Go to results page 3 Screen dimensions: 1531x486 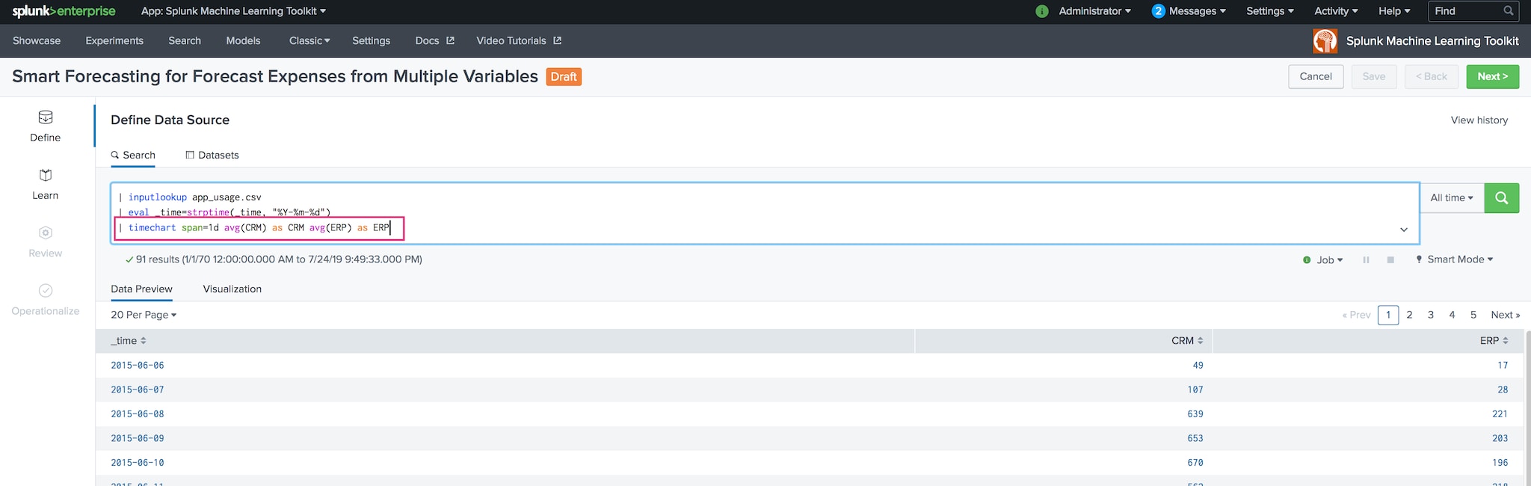click(x=1431, y=316)
